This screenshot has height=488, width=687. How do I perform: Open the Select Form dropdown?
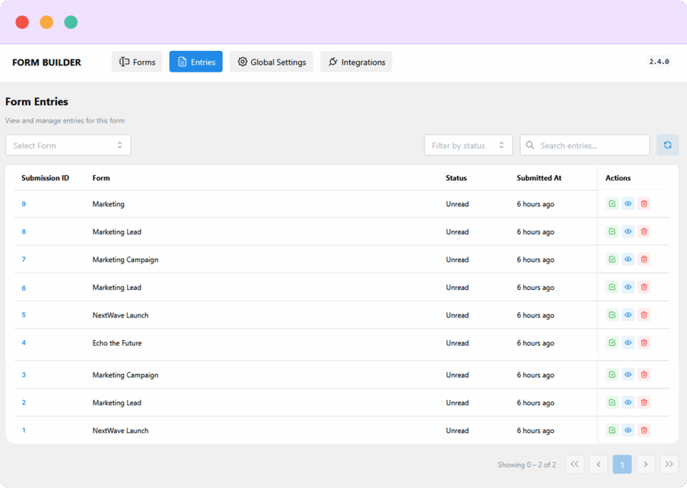(x=67, y=144)
